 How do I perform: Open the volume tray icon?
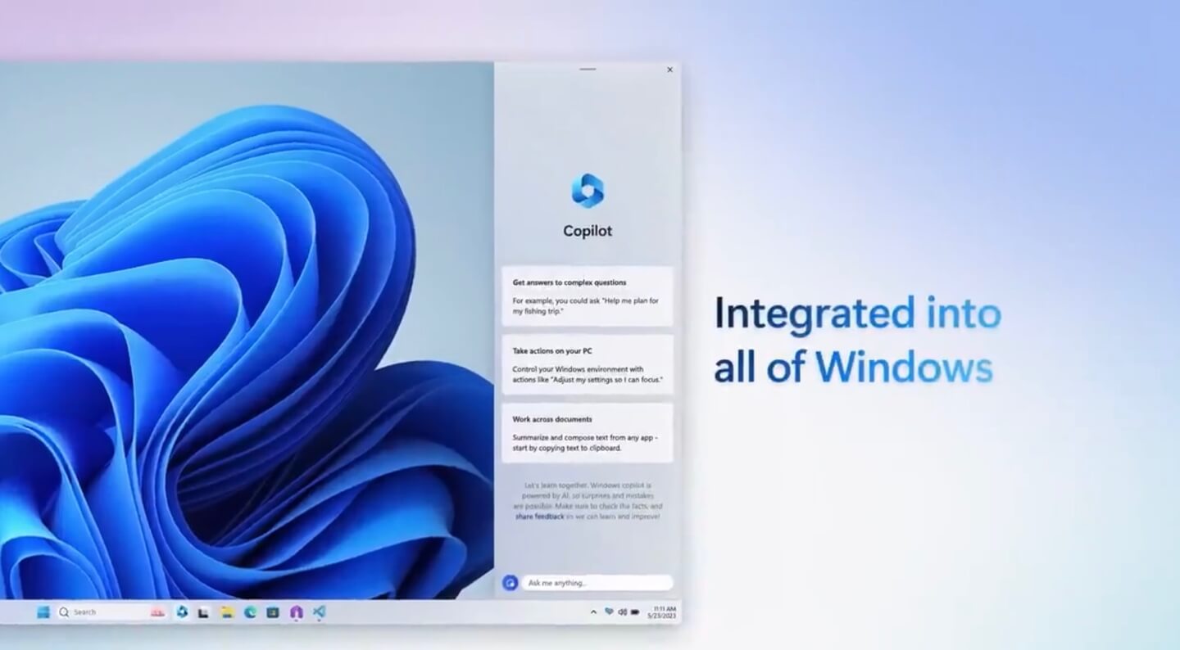click(x=623, y=612)
